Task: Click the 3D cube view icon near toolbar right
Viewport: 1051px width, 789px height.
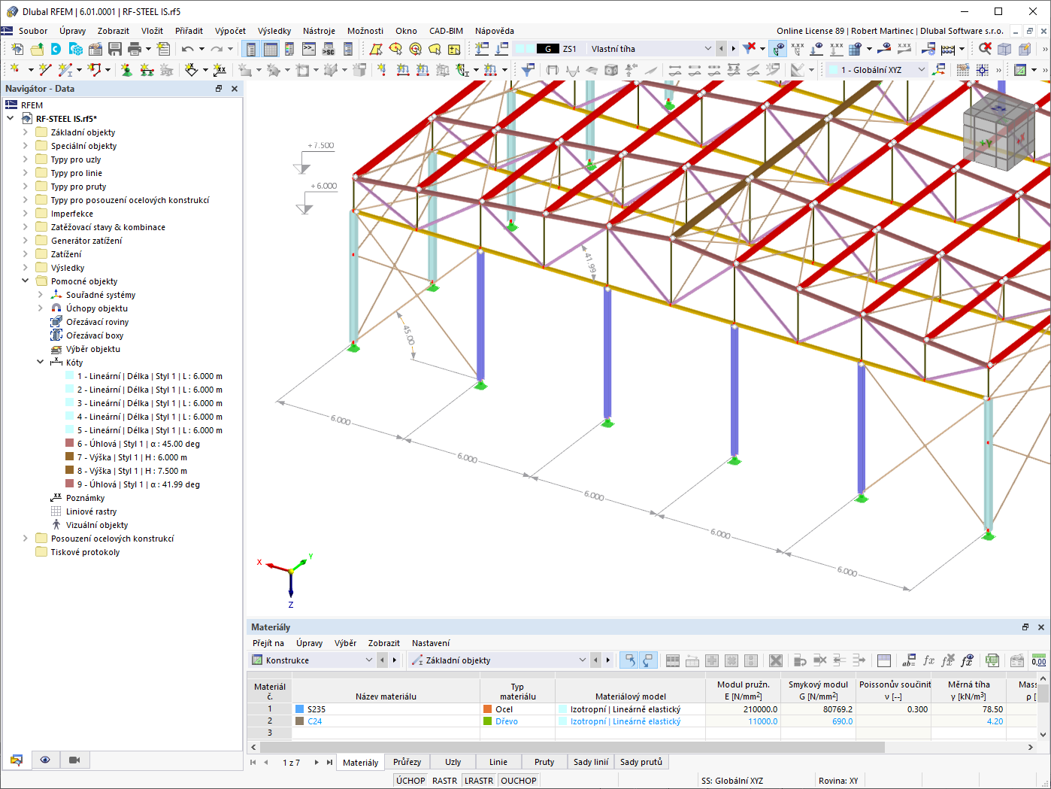Action: tap(1004, 47)
